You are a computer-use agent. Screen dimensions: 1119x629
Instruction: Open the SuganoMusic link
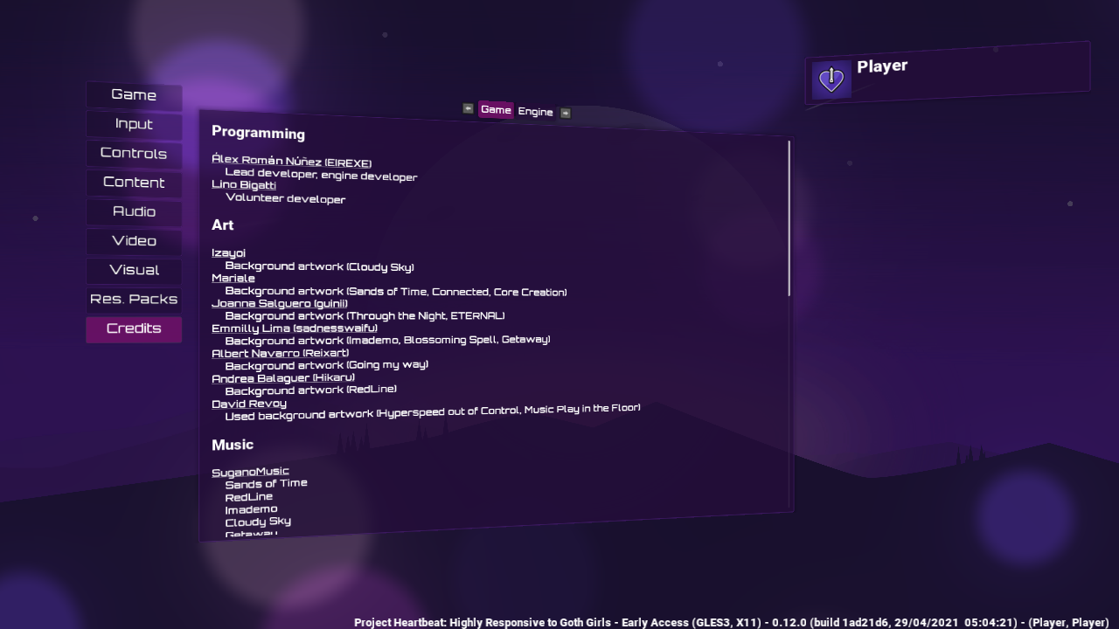(250, 472)
